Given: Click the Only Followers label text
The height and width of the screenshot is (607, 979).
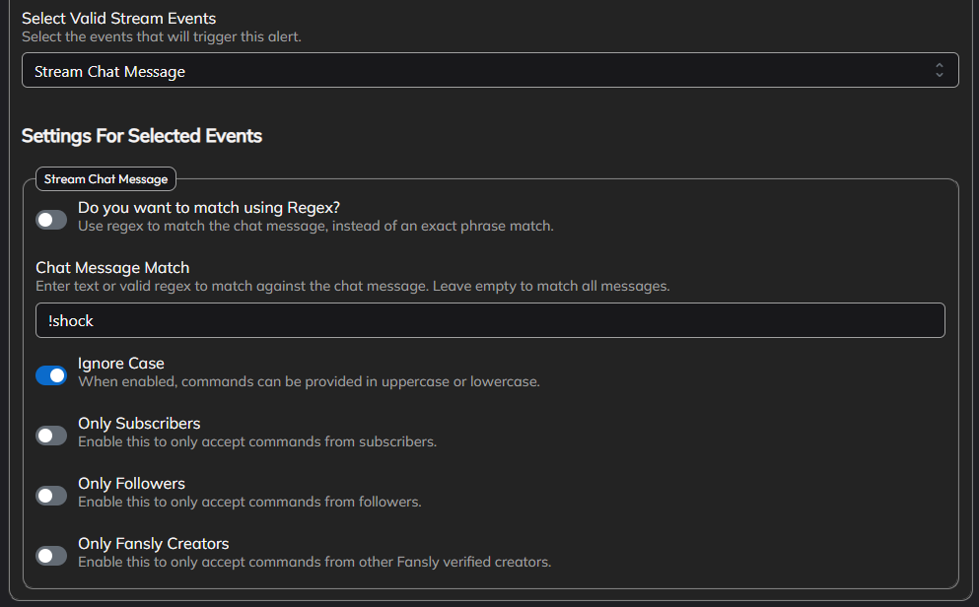Looking at the screenshot, I should [x=131, y=483].
